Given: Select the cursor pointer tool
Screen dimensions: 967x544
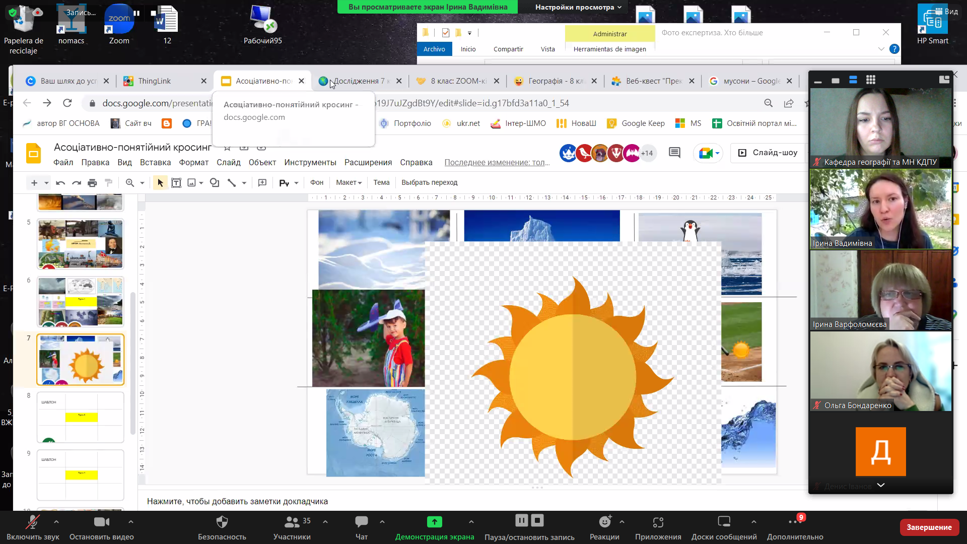Looking at the screenshot, I should pos(160,183).
